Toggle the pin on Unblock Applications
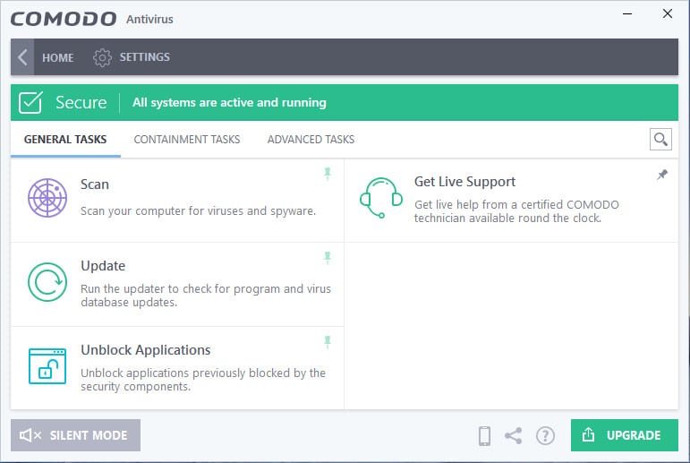The image size is (690, 463). [328, 342]
